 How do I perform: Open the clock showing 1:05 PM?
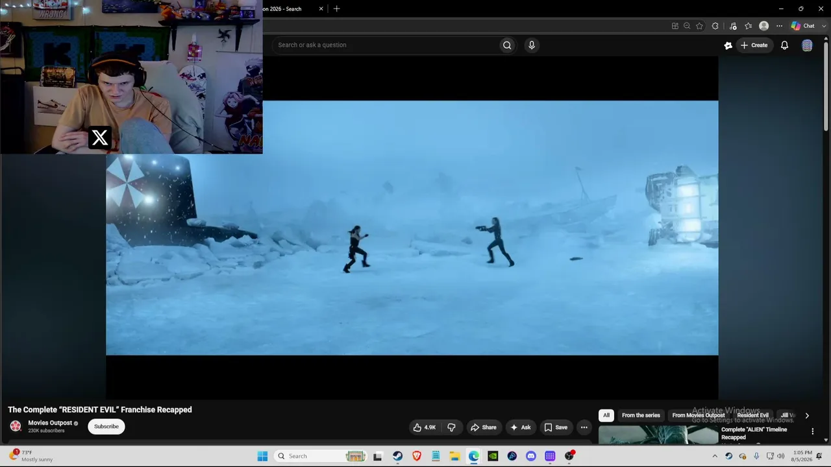click(x=802, y=456)
